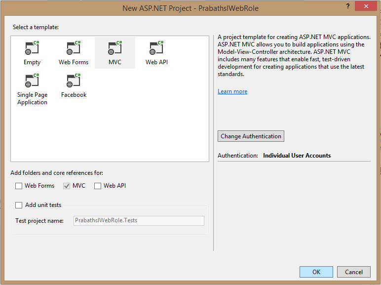Check the Web API core references checkbox
381x285 pixels.
[98, 186]
